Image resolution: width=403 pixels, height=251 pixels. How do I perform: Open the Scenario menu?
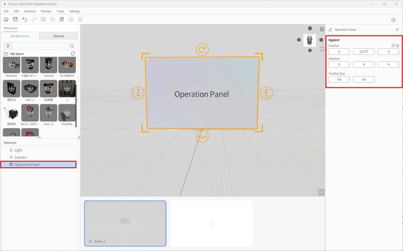tap(30, 11)
